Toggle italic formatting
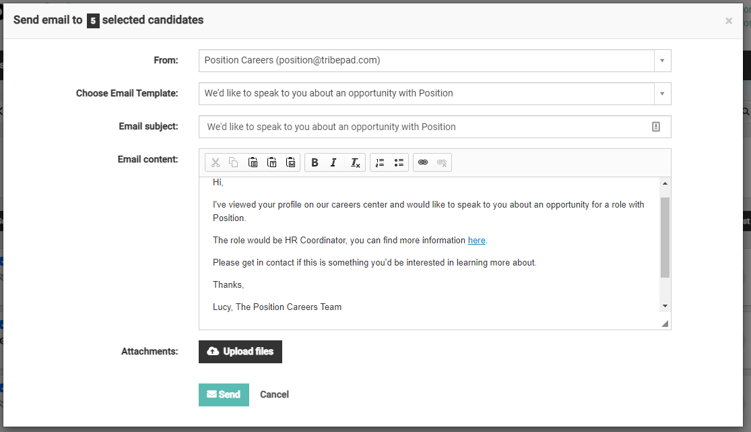751x432 pixels. coord(333,162)
